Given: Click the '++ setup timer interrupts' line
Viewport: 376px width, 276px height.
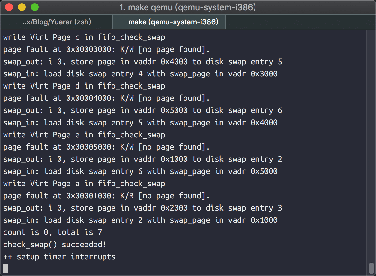Looking at the screenshot, I should [x=59, y=257].
